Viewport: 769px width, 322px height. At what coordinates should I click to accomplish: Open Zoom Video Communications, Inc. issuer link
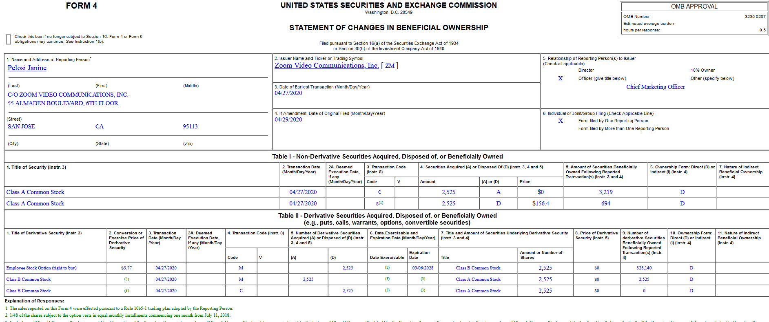click(326, 66)
